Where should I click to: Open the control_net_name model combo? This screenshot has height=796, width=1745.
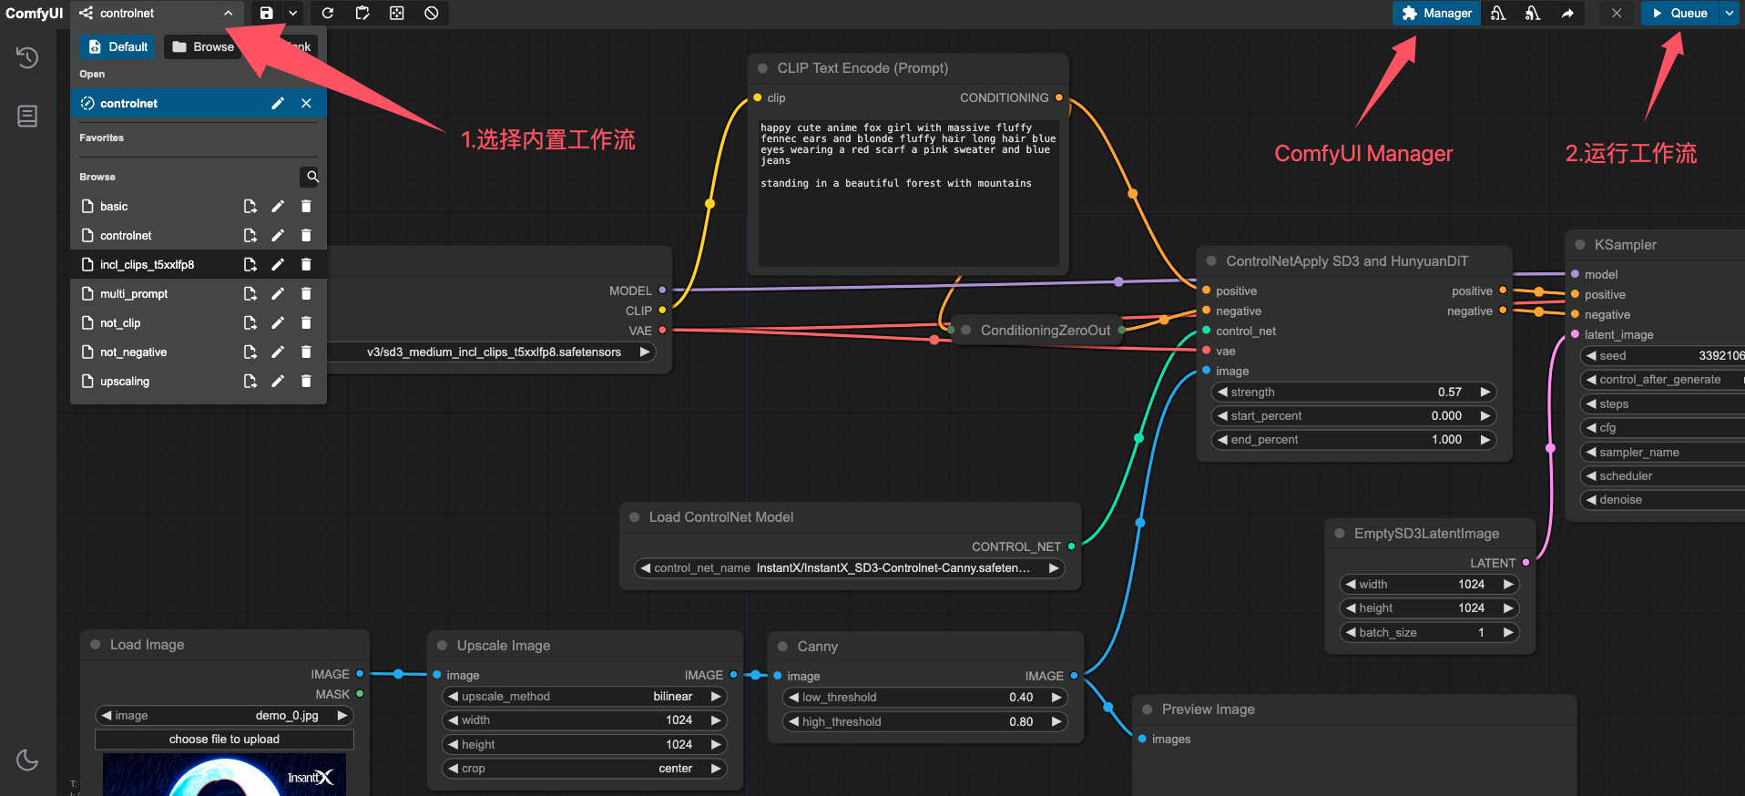850,567
